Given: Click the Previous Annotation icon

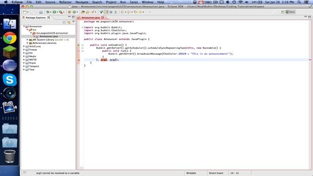Looking at the screenshot, I should click(129, 12).
